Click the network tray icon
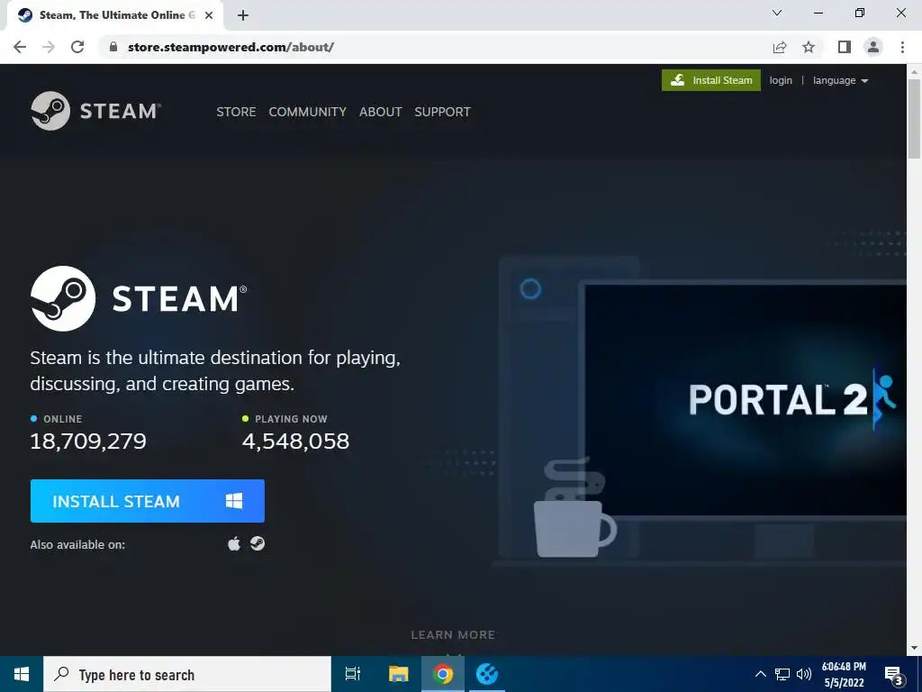 coord(782,674)
